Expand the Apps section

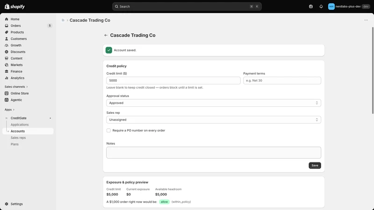point(9,110)
